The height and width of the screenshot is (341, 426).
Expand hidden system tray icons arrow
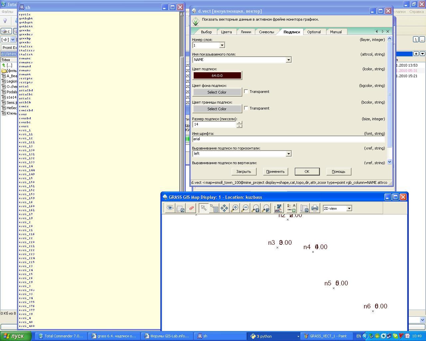(x=365, y=336)
